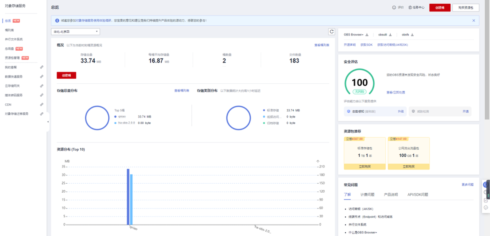Open the FAQ item 访问密钥（AK/SK）
The image size is (490, 236).
(x=361, y=209)
